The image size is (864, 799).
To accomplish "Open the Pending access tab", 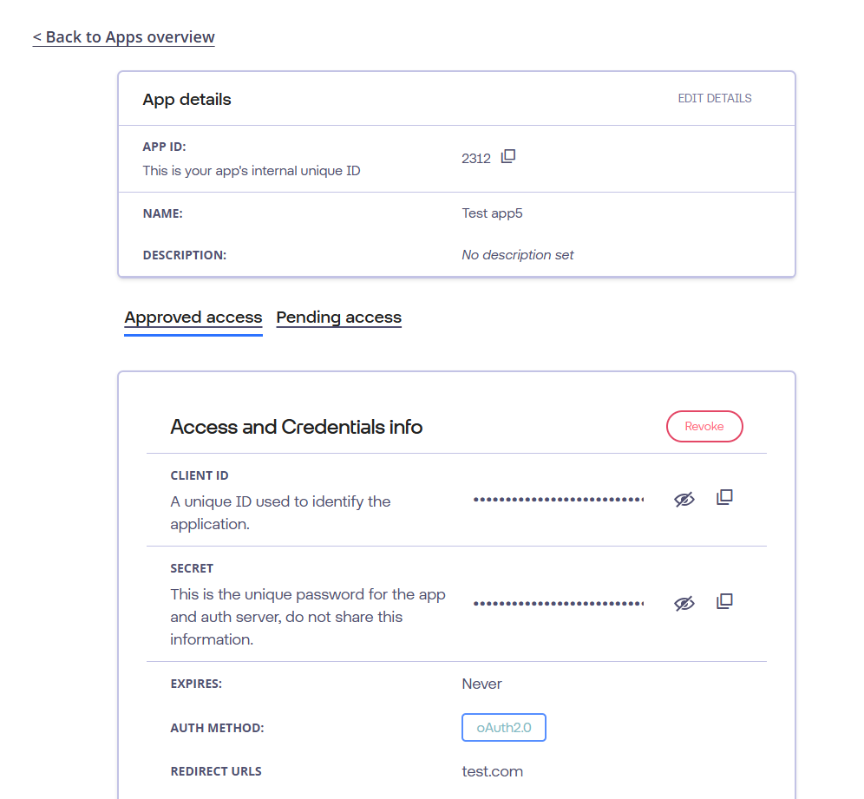I will (x=338, y=318).
